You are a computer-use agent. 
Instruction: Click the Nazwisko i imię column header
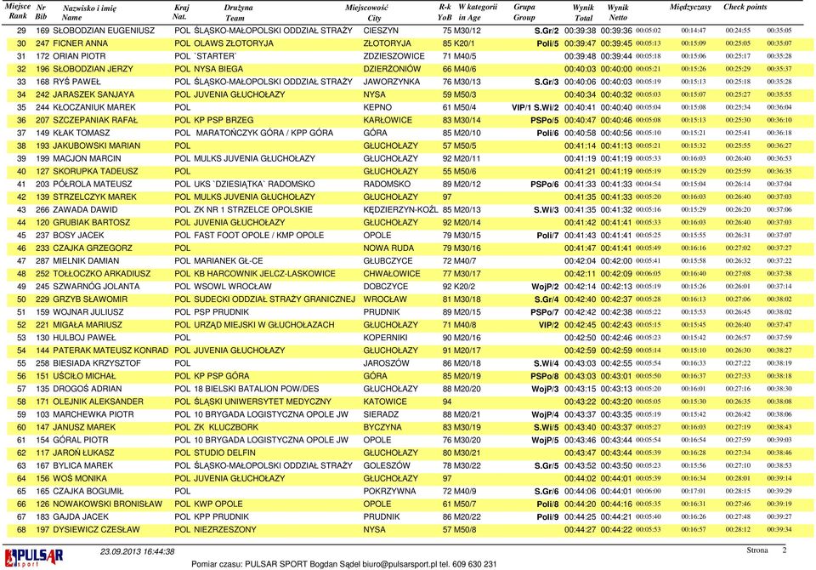[x=89, y=13]
